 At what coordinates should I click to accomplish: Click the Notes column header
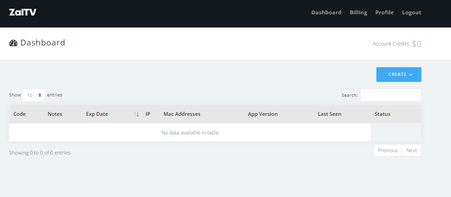click(55, 114)
